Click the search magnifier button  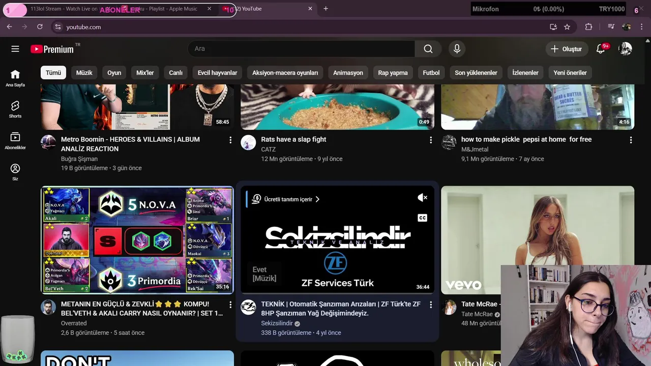click(x=428, y=49)
